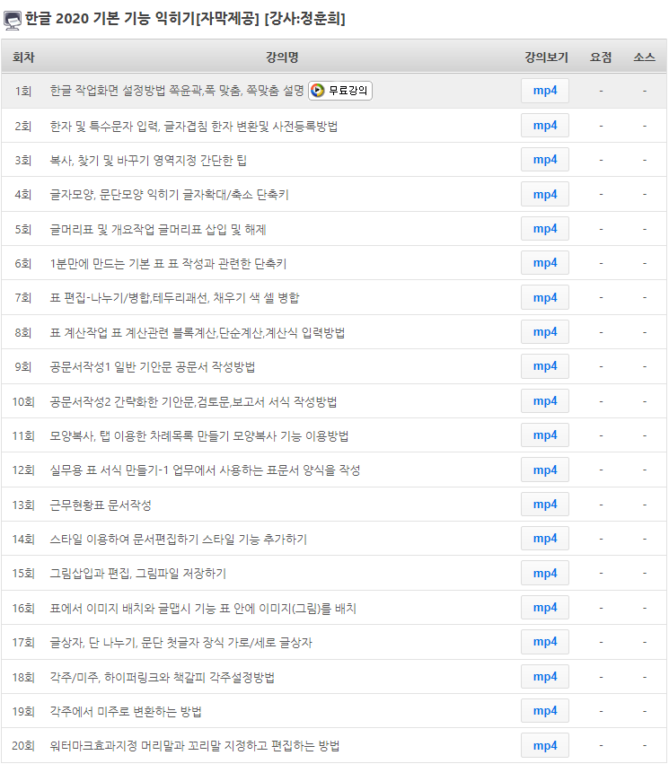Viewport: 669px width, 764px height.
Task: Watch the mp4 for lecture 9회
Action: (545, 366)
